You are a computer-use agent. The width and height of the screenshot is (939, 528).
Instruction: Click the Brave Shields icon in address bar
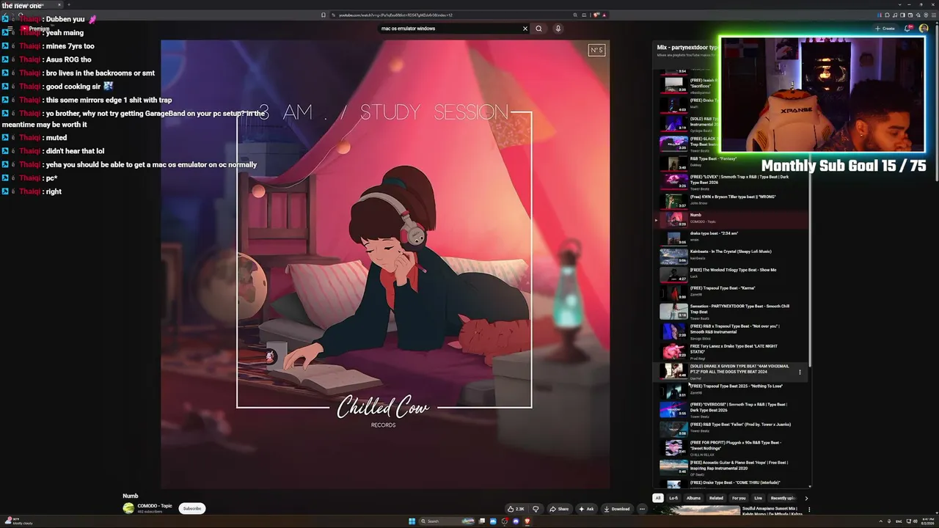coord(596,15)
